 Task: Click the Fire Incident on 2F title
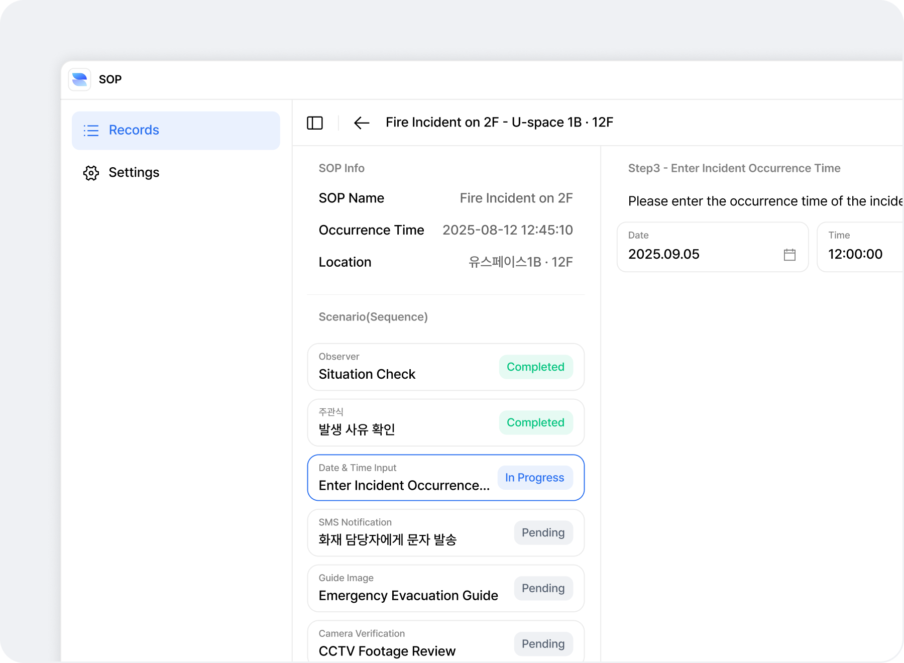(499, 122)
